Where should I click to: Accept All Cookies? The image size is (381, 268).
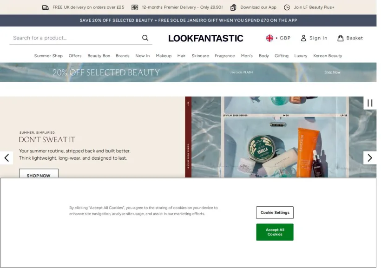coord(275,232)
